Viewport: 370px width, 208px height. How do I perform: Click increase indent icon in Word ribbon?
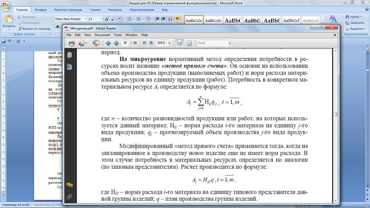163,19
